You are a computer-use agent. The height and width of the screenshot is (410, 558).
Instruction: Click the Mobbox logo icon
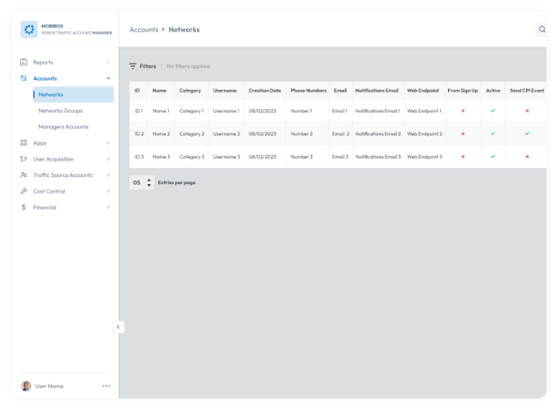point(29,29)
